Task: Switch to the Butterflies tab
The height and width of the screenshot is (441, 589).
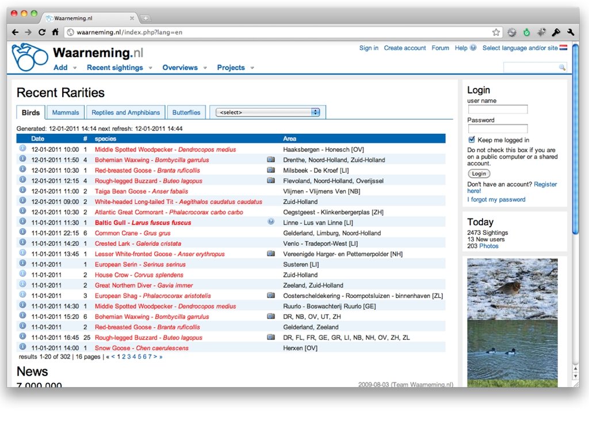Action: click(186, 113)
